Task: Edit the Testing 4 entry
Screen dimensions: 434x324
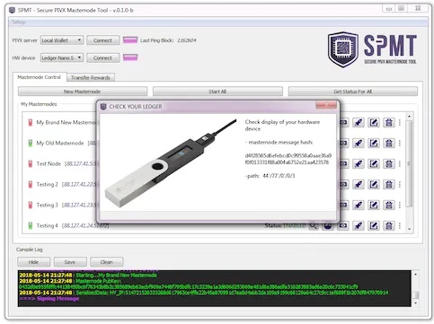Action: pos(374,225)
